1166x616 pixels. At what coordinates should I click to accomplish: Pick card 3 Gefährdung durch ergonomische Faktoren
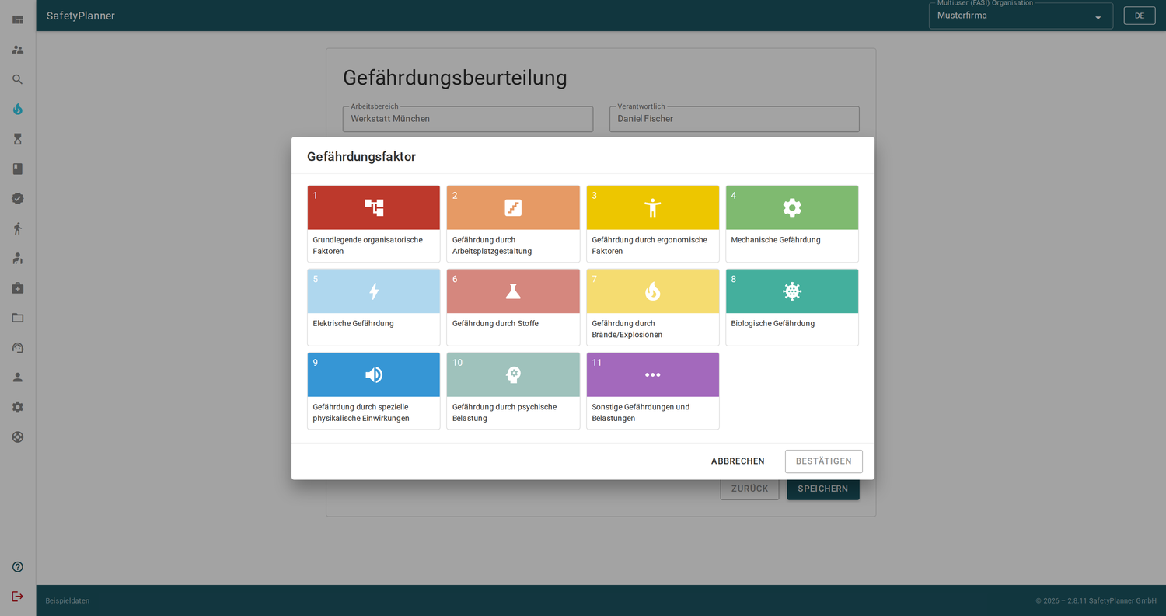click(653, 224)
